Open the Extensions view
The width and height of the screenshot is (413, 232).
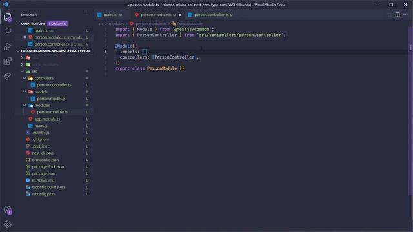7,61
